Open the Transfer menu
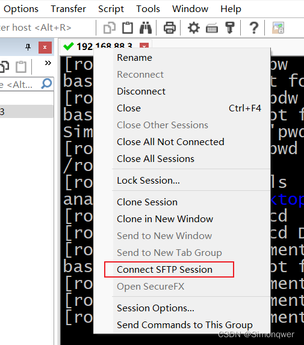 click(x=68, y=9)
